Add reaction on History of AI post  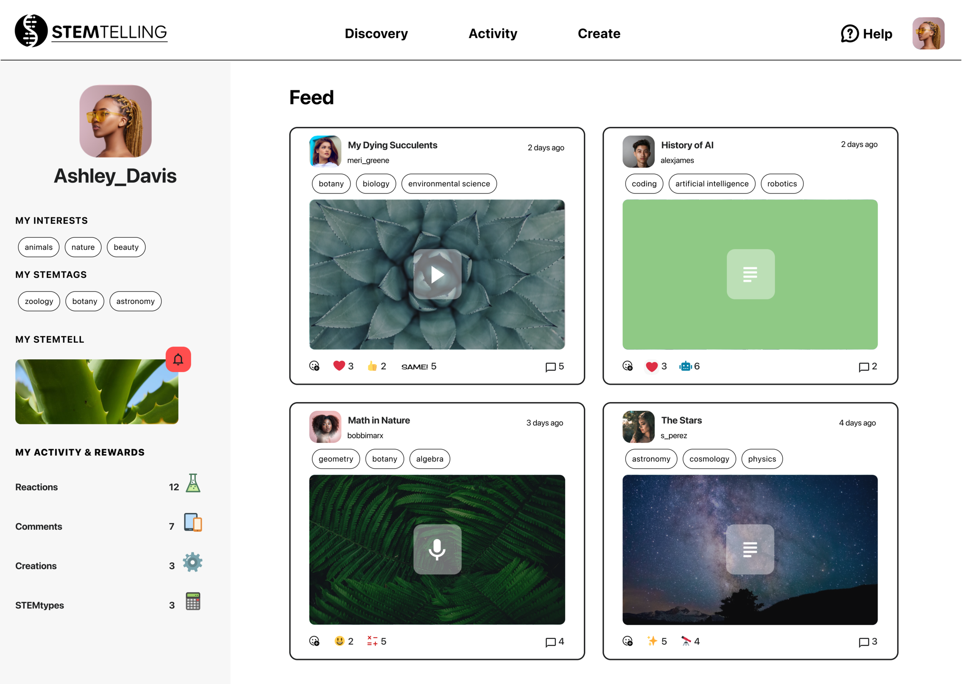tap(628, 366)
